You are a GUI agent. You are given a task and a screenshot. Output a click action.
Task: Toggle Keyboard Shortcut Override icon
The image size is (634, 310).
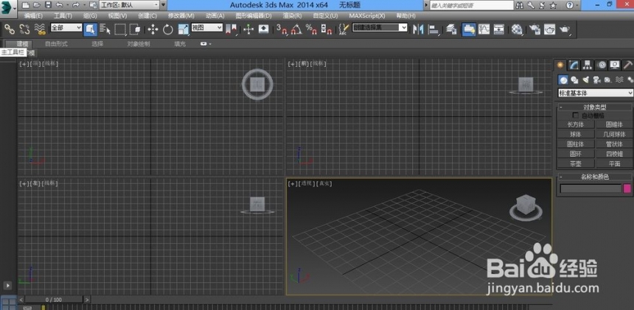pyautogui.click(x=264, y=29)
